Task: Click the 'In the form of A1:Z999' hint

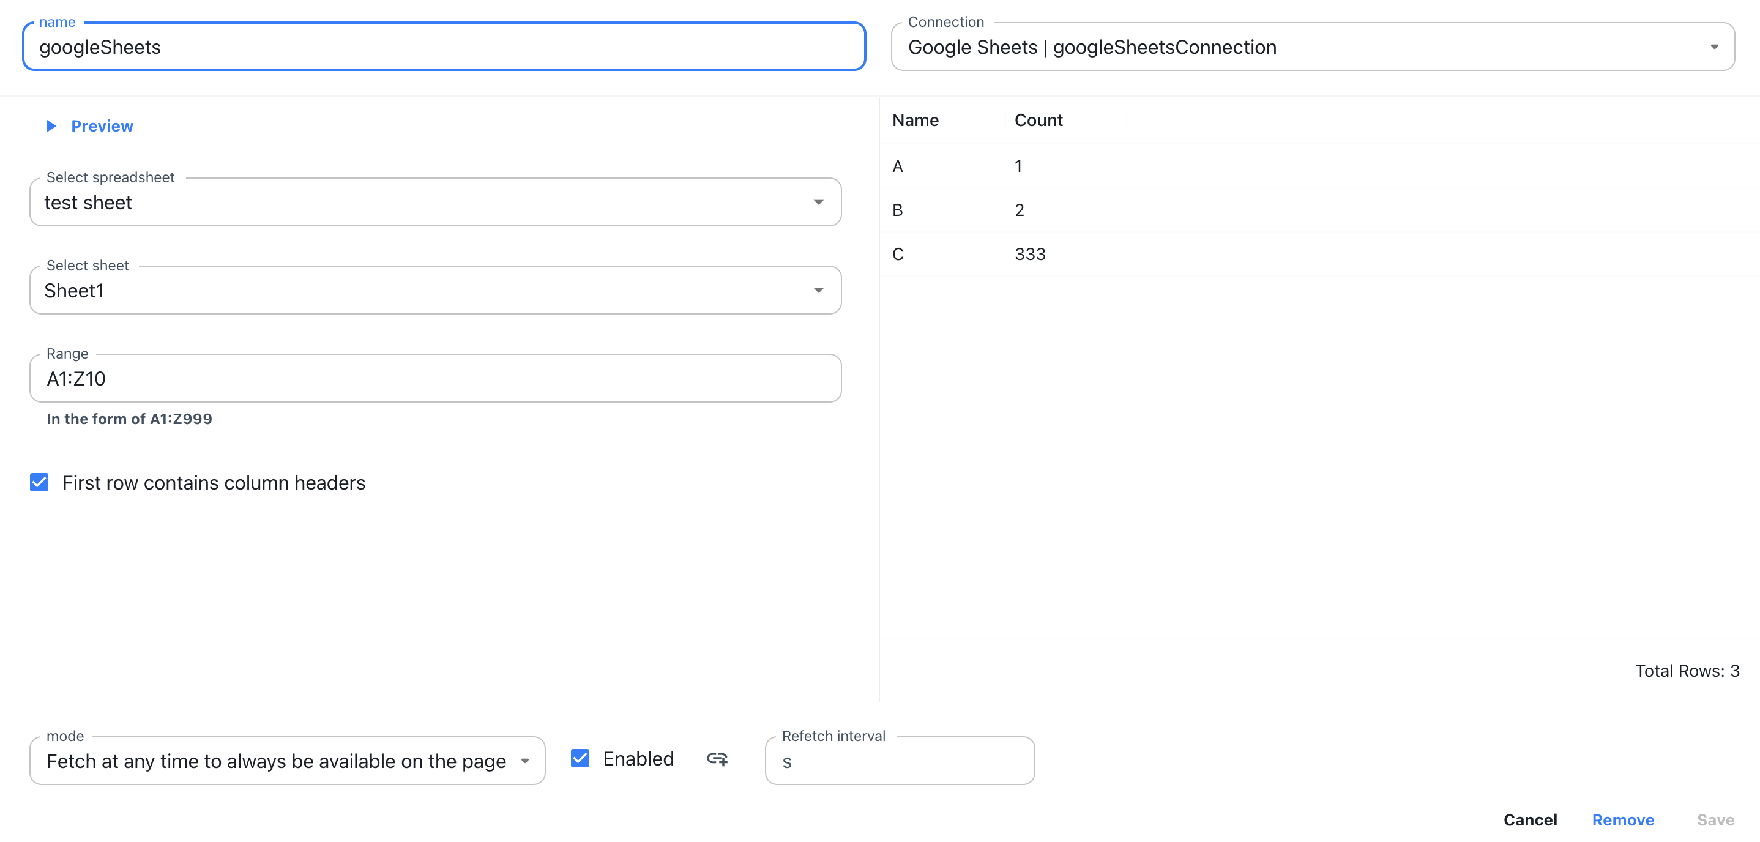Action: coord(129,419)
